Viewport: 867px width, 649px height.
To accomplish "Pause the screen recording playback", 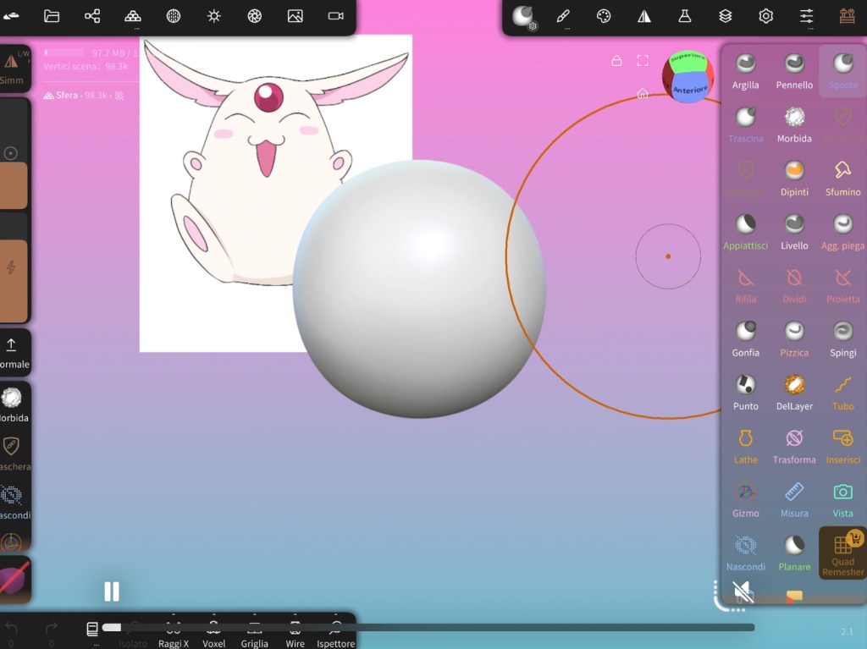I will click(x=112, y=591).
